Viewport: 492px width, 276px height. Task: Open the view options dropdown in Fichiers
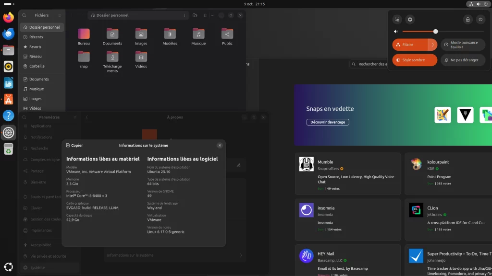pos(212,15)
